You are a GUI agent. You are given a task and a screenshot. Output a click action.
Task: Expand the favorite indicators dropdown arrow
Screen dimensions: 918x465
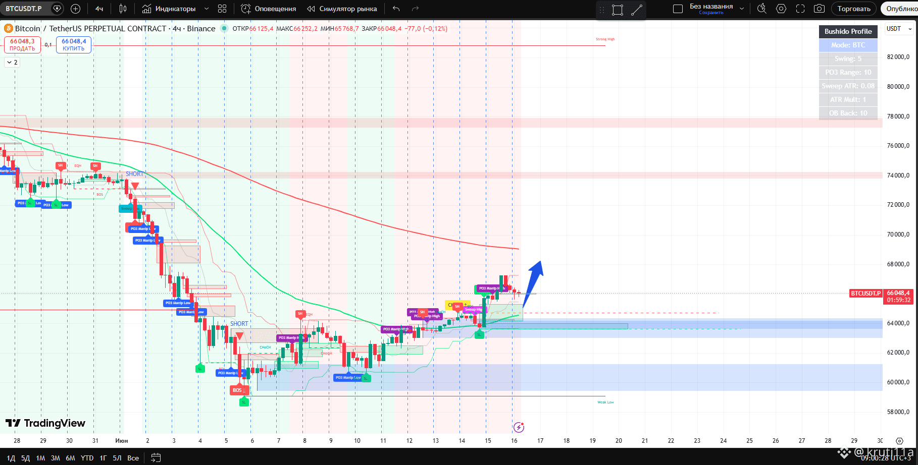(x=207, y=9)
